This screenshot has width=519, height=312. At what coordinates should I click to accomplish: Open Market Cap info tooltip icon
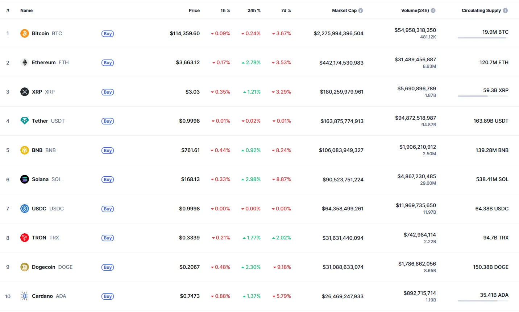tap(361, 11)
